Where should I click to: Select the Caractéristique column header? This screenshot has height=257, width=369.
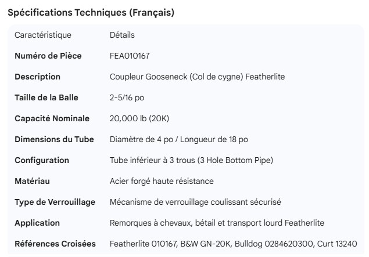click(x=43, y=35)
